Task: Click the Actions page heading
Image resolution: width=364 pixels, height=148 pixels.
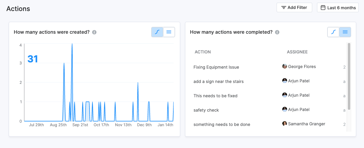Action: point(18,9)
